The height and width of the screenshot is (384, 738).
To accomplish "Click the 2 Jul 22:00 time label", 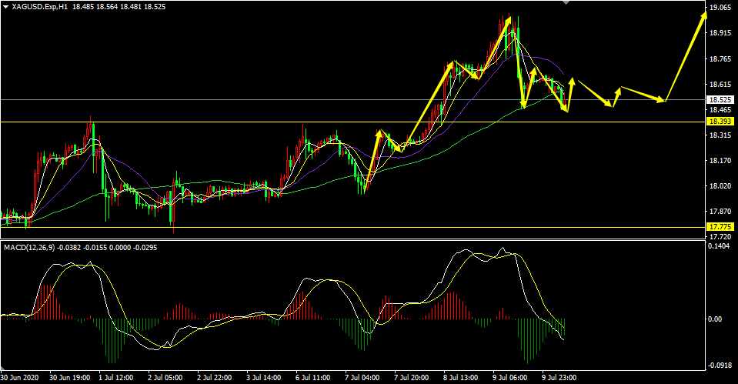I will click(x=214, y=377).
